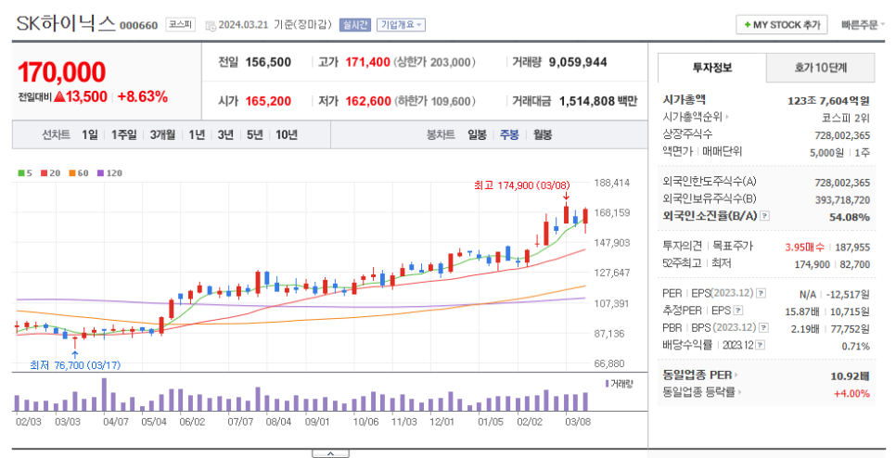This screenshot has width=896, height=458.
Task: Toggle the 실시간 real-time button
Action: click(355, 25)
